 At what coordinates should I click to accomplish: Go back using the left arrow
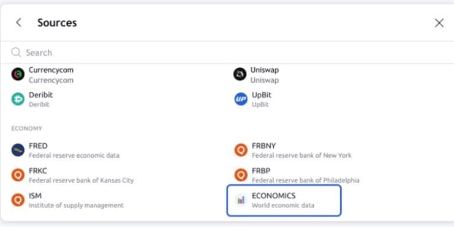tap(18, 23)
